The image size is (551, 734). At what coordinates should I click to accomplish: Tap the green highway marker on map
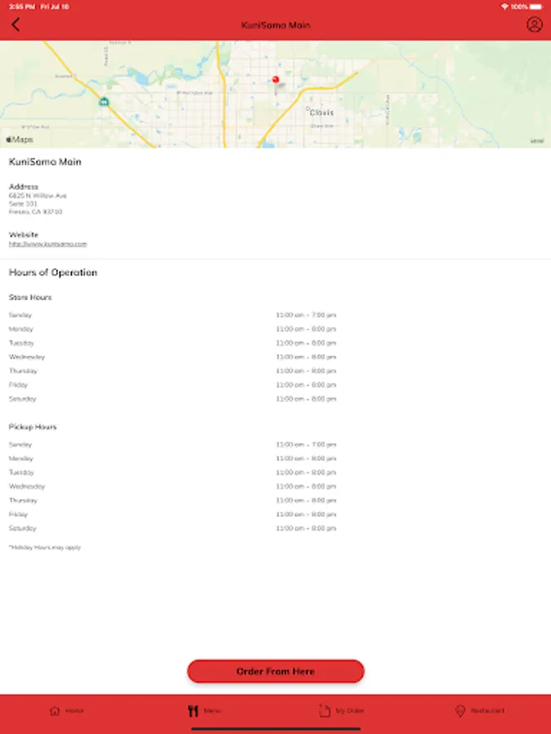[x=104, y=102]
